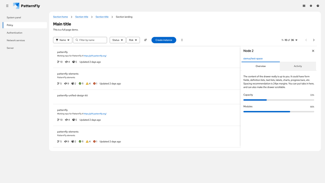Open the application launcher grid
The height and width of the screenshot is (183, 325).
tap(304, 6)
